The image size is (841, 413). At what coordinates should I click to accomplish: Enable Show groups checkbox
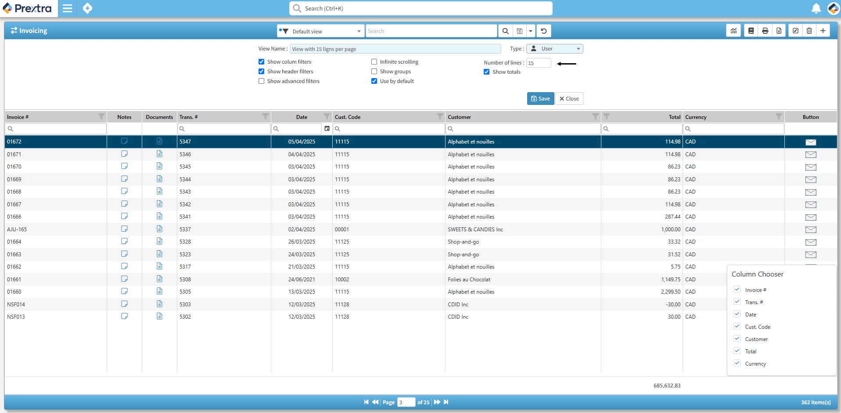pyautogui.click(x=374, y=72)
